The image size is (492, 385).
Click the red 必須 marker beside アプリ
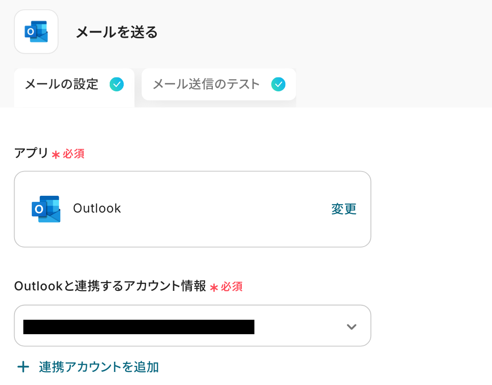(x=74, y=154)
